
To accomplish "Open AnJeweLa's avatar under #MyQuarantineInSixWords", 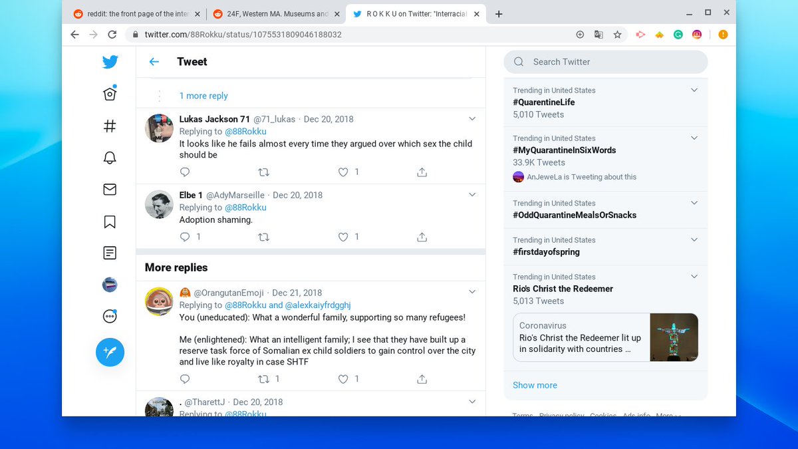I will point(519,177).
